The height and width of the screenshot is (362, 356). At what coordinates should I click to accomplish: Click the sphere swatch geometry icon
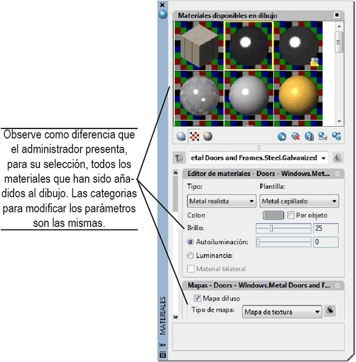point(182,137)
